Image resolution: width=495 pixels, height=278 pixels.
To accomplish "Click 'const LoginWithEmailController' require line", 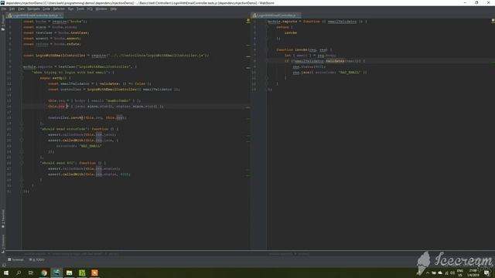I will (116, 56).
